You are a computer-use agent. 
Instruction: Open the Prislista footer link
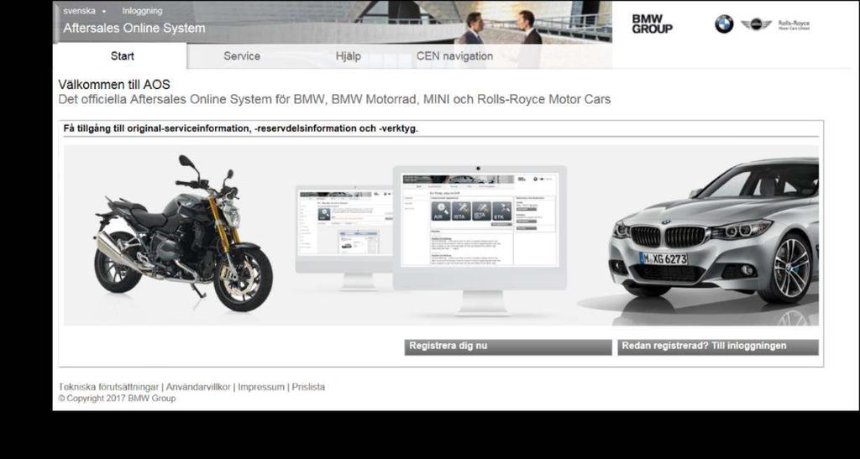[x=308, y=387]
